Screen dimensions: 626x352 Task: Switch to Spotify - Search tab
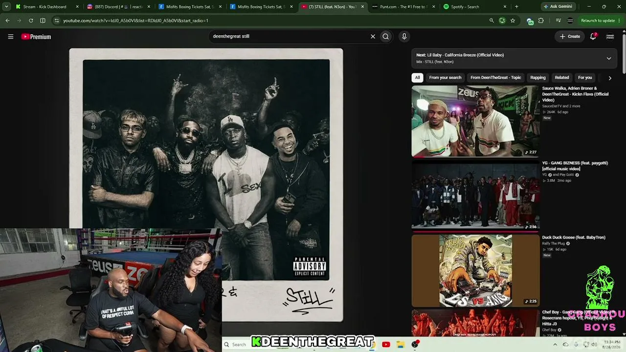point(474,7)
